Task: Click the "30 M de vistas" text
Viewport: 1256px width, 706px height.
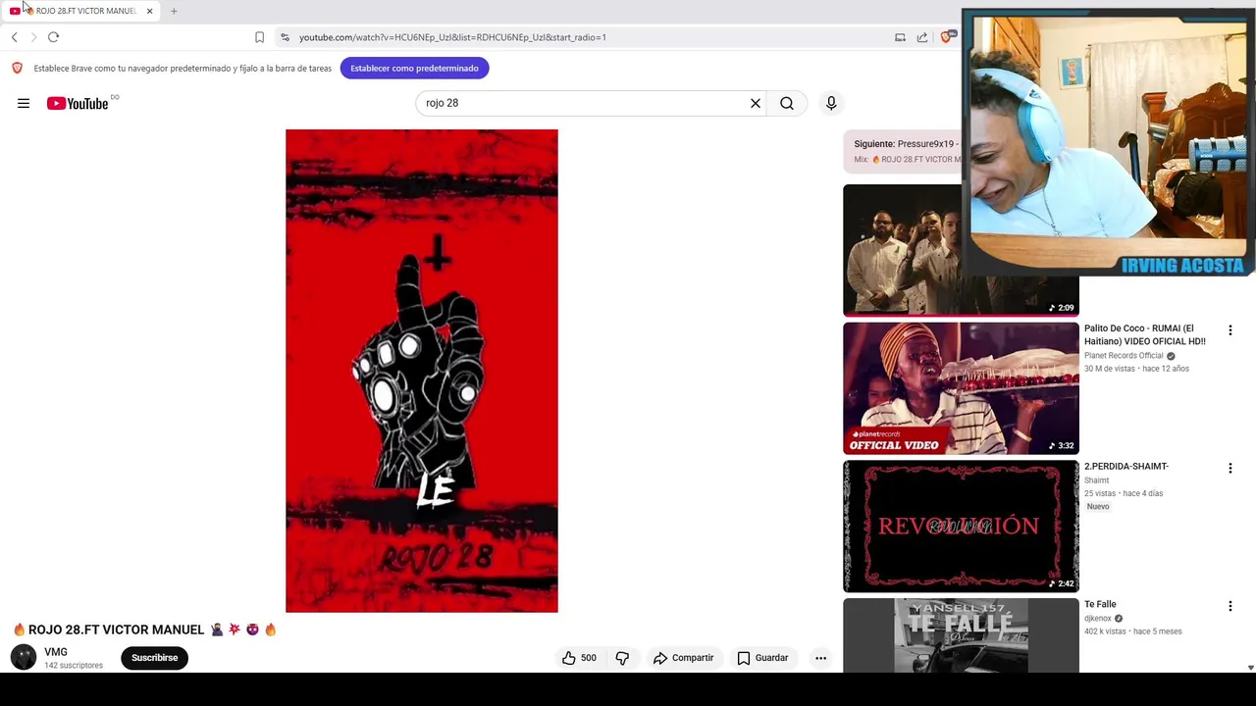Action: [1109, 369]
